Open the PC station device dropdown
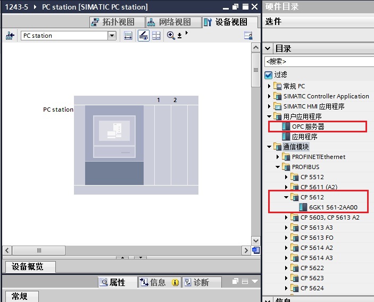Screen dimensions: 374x302 point(112,36)
